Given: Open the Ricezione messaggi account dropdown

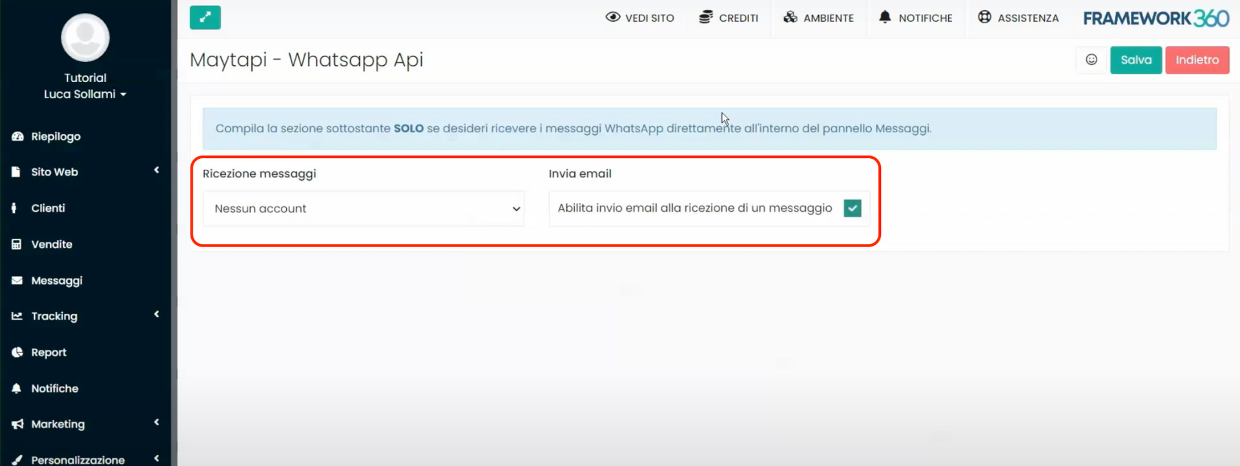Looking at the screenshot, I should (x=363, y=208).
